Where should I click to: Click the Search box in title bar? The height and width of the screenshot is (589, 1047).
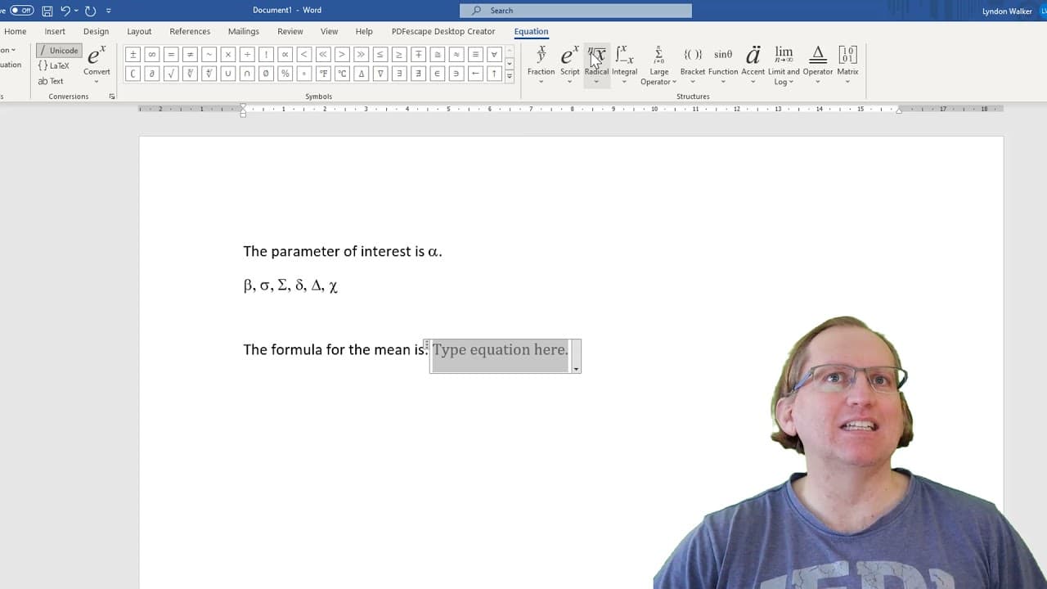[576, 11]
